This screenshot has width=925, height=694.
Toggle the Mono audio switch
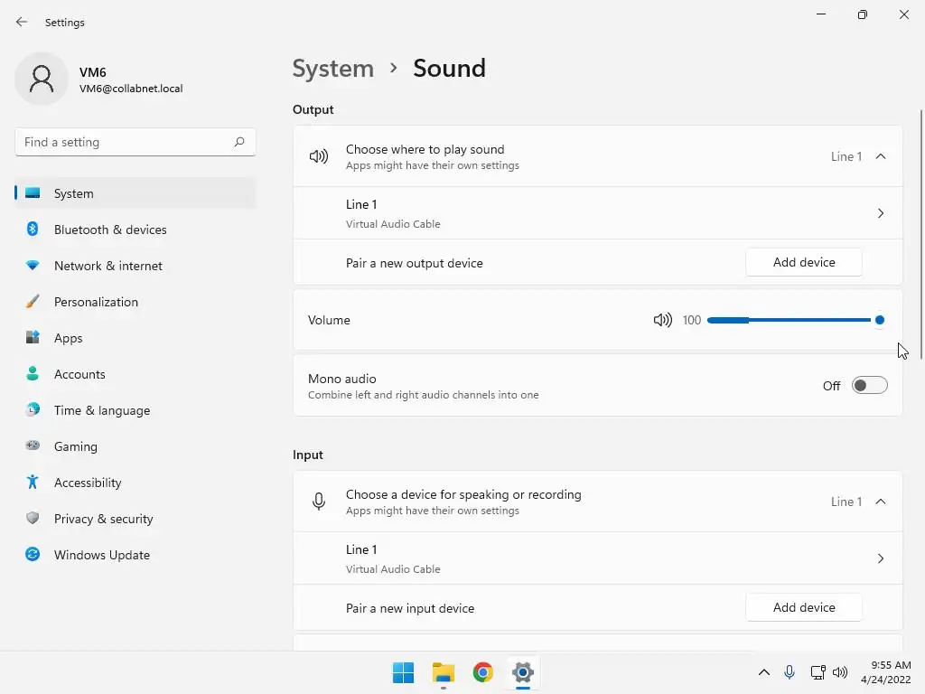[x=869, y=386]
